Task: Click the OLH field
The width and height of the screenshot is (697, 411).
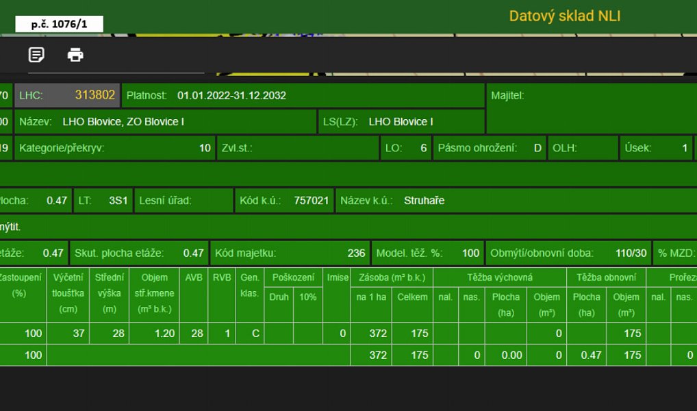Action: (x=583, y=148)
